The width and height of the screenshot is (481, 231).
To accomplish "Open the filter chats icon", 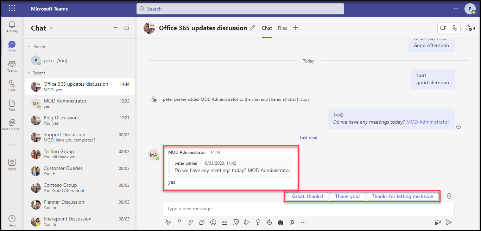I will pos(115,28).
